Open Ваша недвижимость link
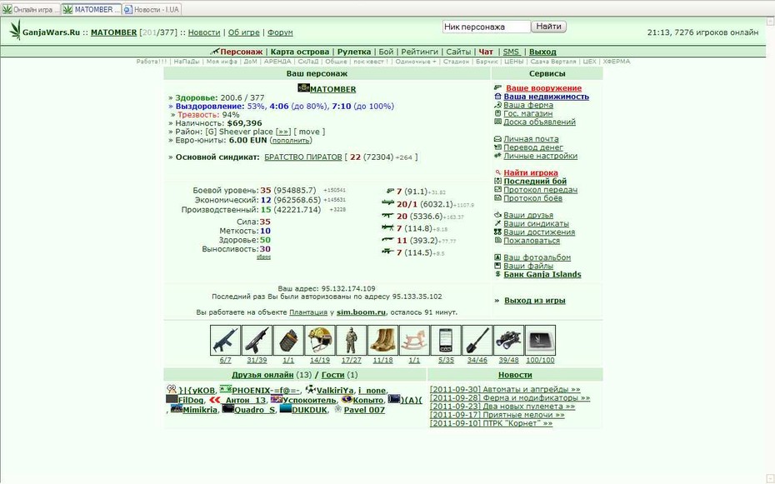Viewport: 775px width, 484px height. [x=546, y=97]
